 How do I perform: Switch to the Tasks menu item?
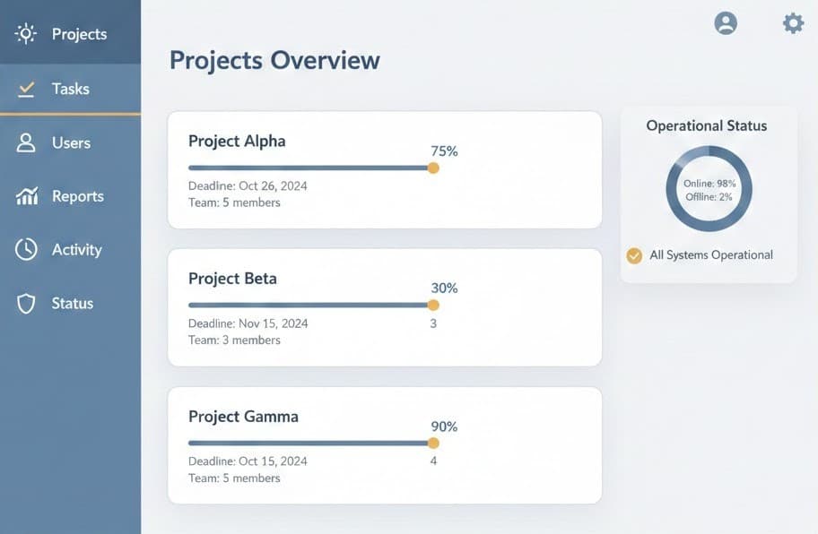(x=71, y=89)
